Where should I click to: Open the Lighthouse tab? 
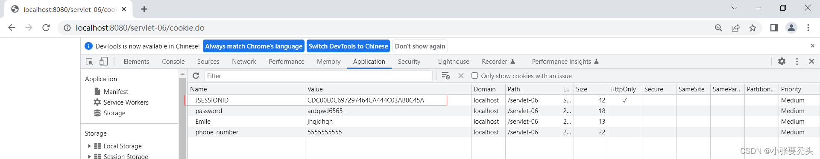coord(454,62)
